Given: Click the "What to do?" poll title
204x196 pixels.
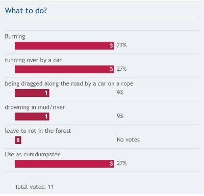Looking at the screenshot, I should [x=26, y=11].
